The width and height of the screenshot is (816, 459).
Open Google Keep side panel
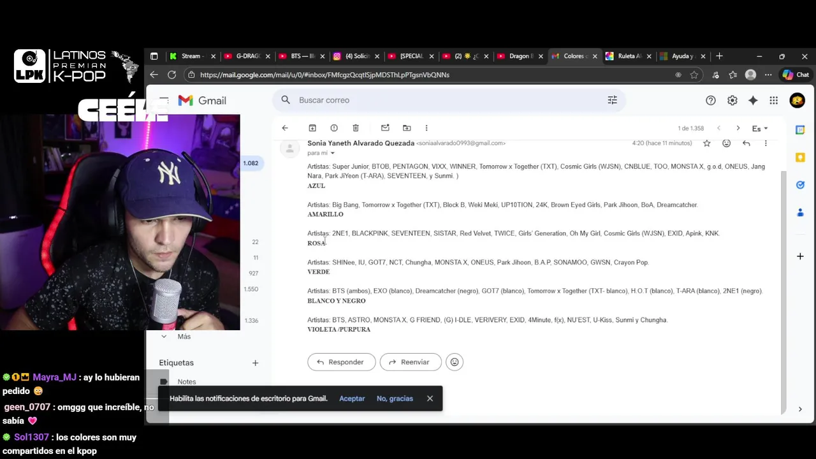tap(800, 157)
